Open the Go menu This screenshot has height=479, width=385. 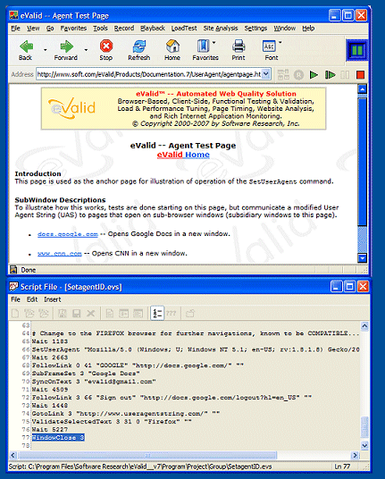click(x=50, y=29)
